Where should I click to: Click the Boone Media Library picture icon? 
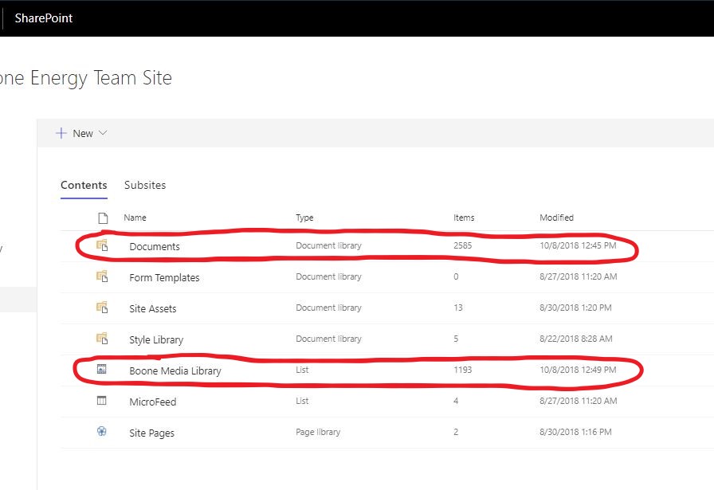point(101,370)
